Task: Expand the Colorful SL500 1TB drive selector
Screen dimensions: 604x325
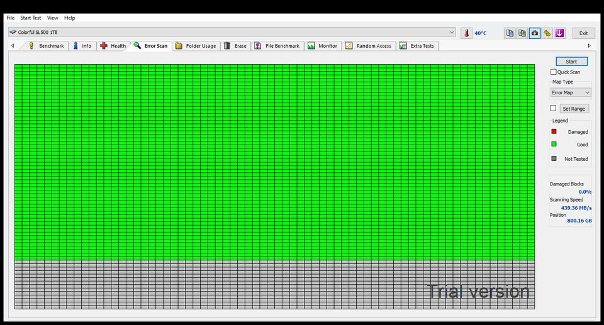Action: [x=232, y=32]
